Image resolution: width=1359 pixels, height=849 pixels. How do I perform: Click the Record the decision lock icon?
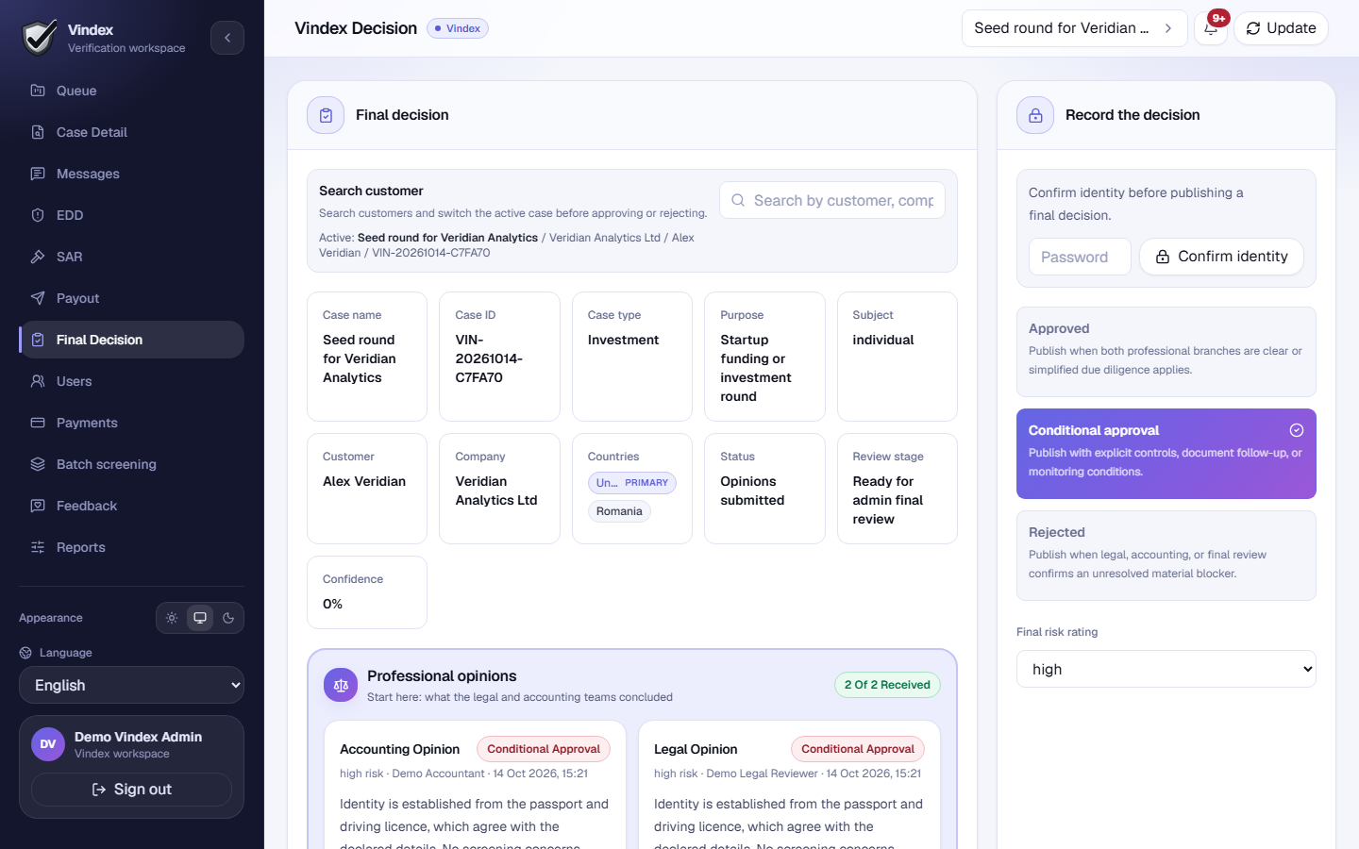pos(1035,115)
